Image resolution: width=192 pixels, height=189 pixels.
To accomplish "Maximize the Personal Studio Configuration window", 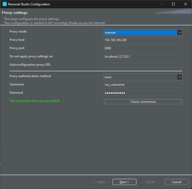I will [x=173, y=4].
